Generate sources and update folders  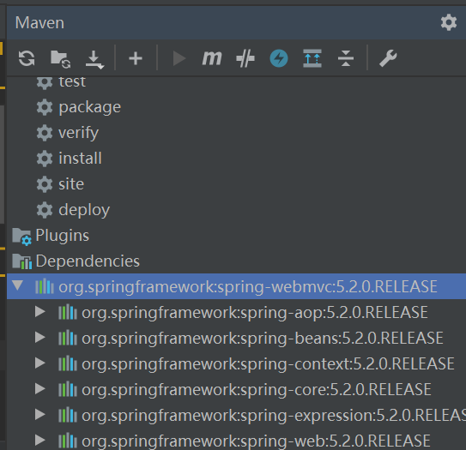point(60,59)
